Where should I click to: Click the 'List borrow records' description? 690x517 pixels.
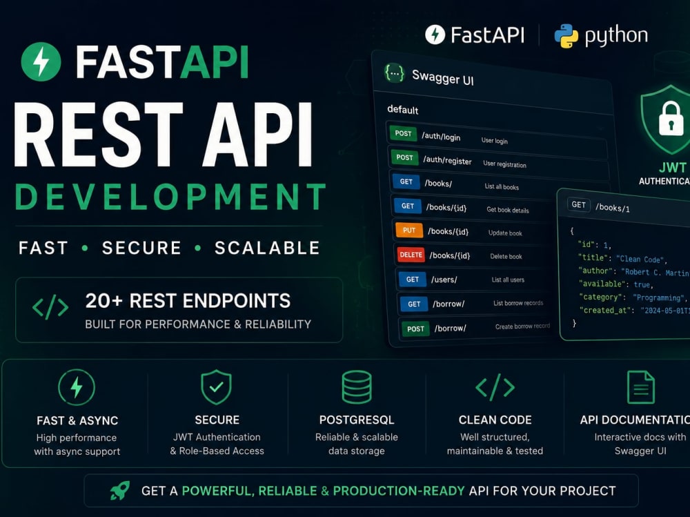tap(518, 303)
